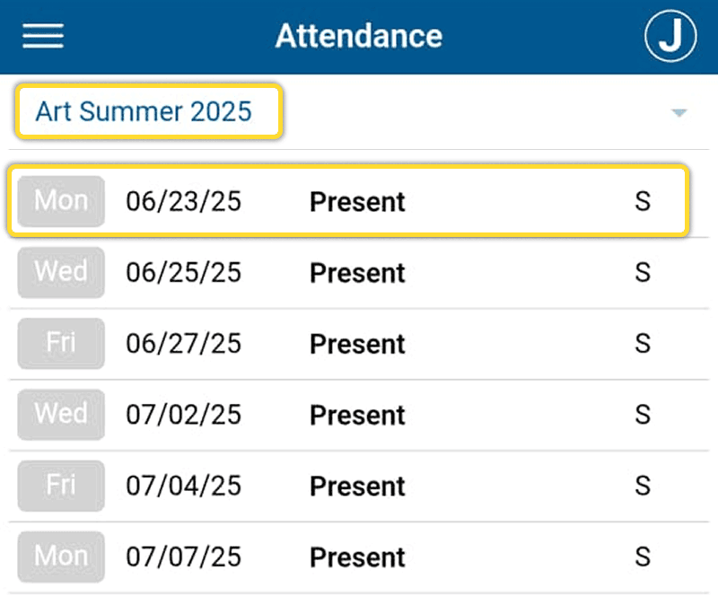Open the hamburger navigation menu

coord(43,36)
